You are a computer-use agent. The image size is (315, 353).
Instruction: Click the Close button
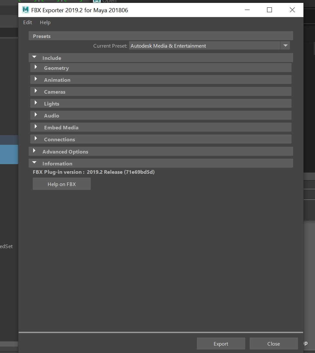273,344
